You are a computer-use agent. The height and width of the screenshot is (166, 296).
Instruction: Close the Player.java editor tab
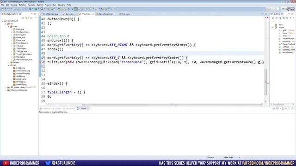point(93,14)
